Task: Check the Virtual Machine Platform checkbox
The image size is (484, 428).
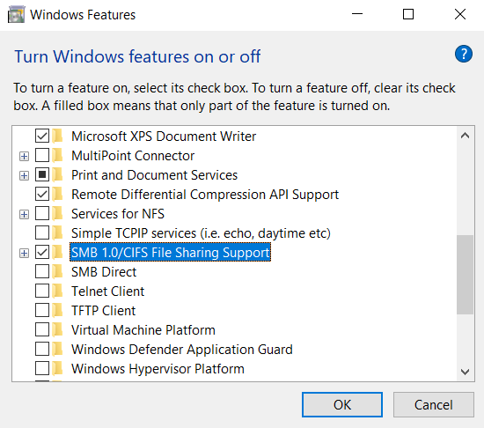Action: (42, 329)
